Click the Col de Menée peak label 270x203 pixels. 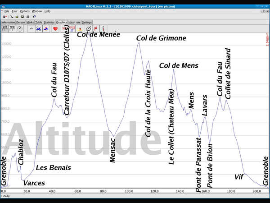tap(98, 33)
